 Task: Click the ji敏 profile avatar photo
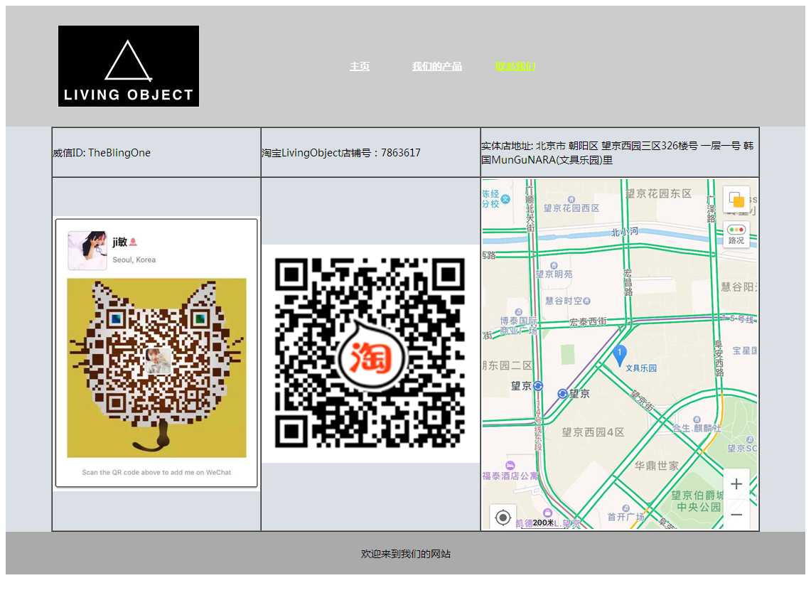coord(87,250)
